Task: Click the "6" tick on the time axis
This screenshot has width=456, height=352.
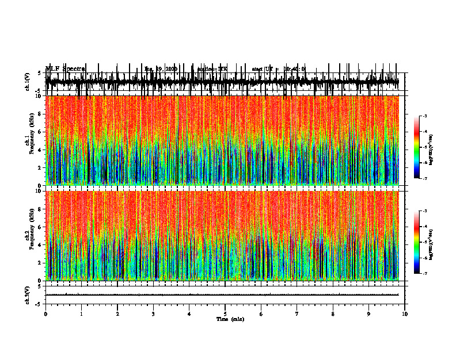Action: point(261,314)
